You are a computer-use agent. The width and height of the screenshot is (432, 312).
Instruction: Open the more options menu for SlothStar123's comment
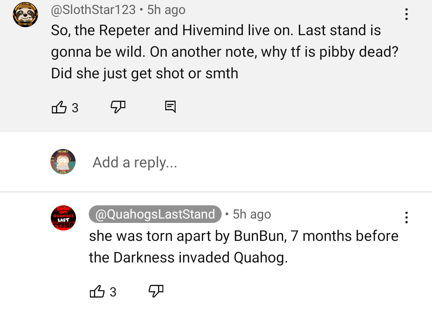[x=406, y=14]
